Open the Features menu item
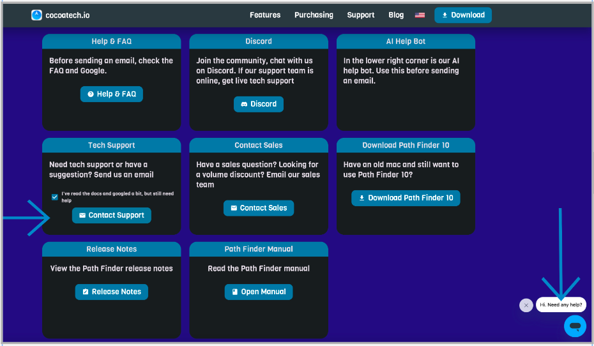 265,15
